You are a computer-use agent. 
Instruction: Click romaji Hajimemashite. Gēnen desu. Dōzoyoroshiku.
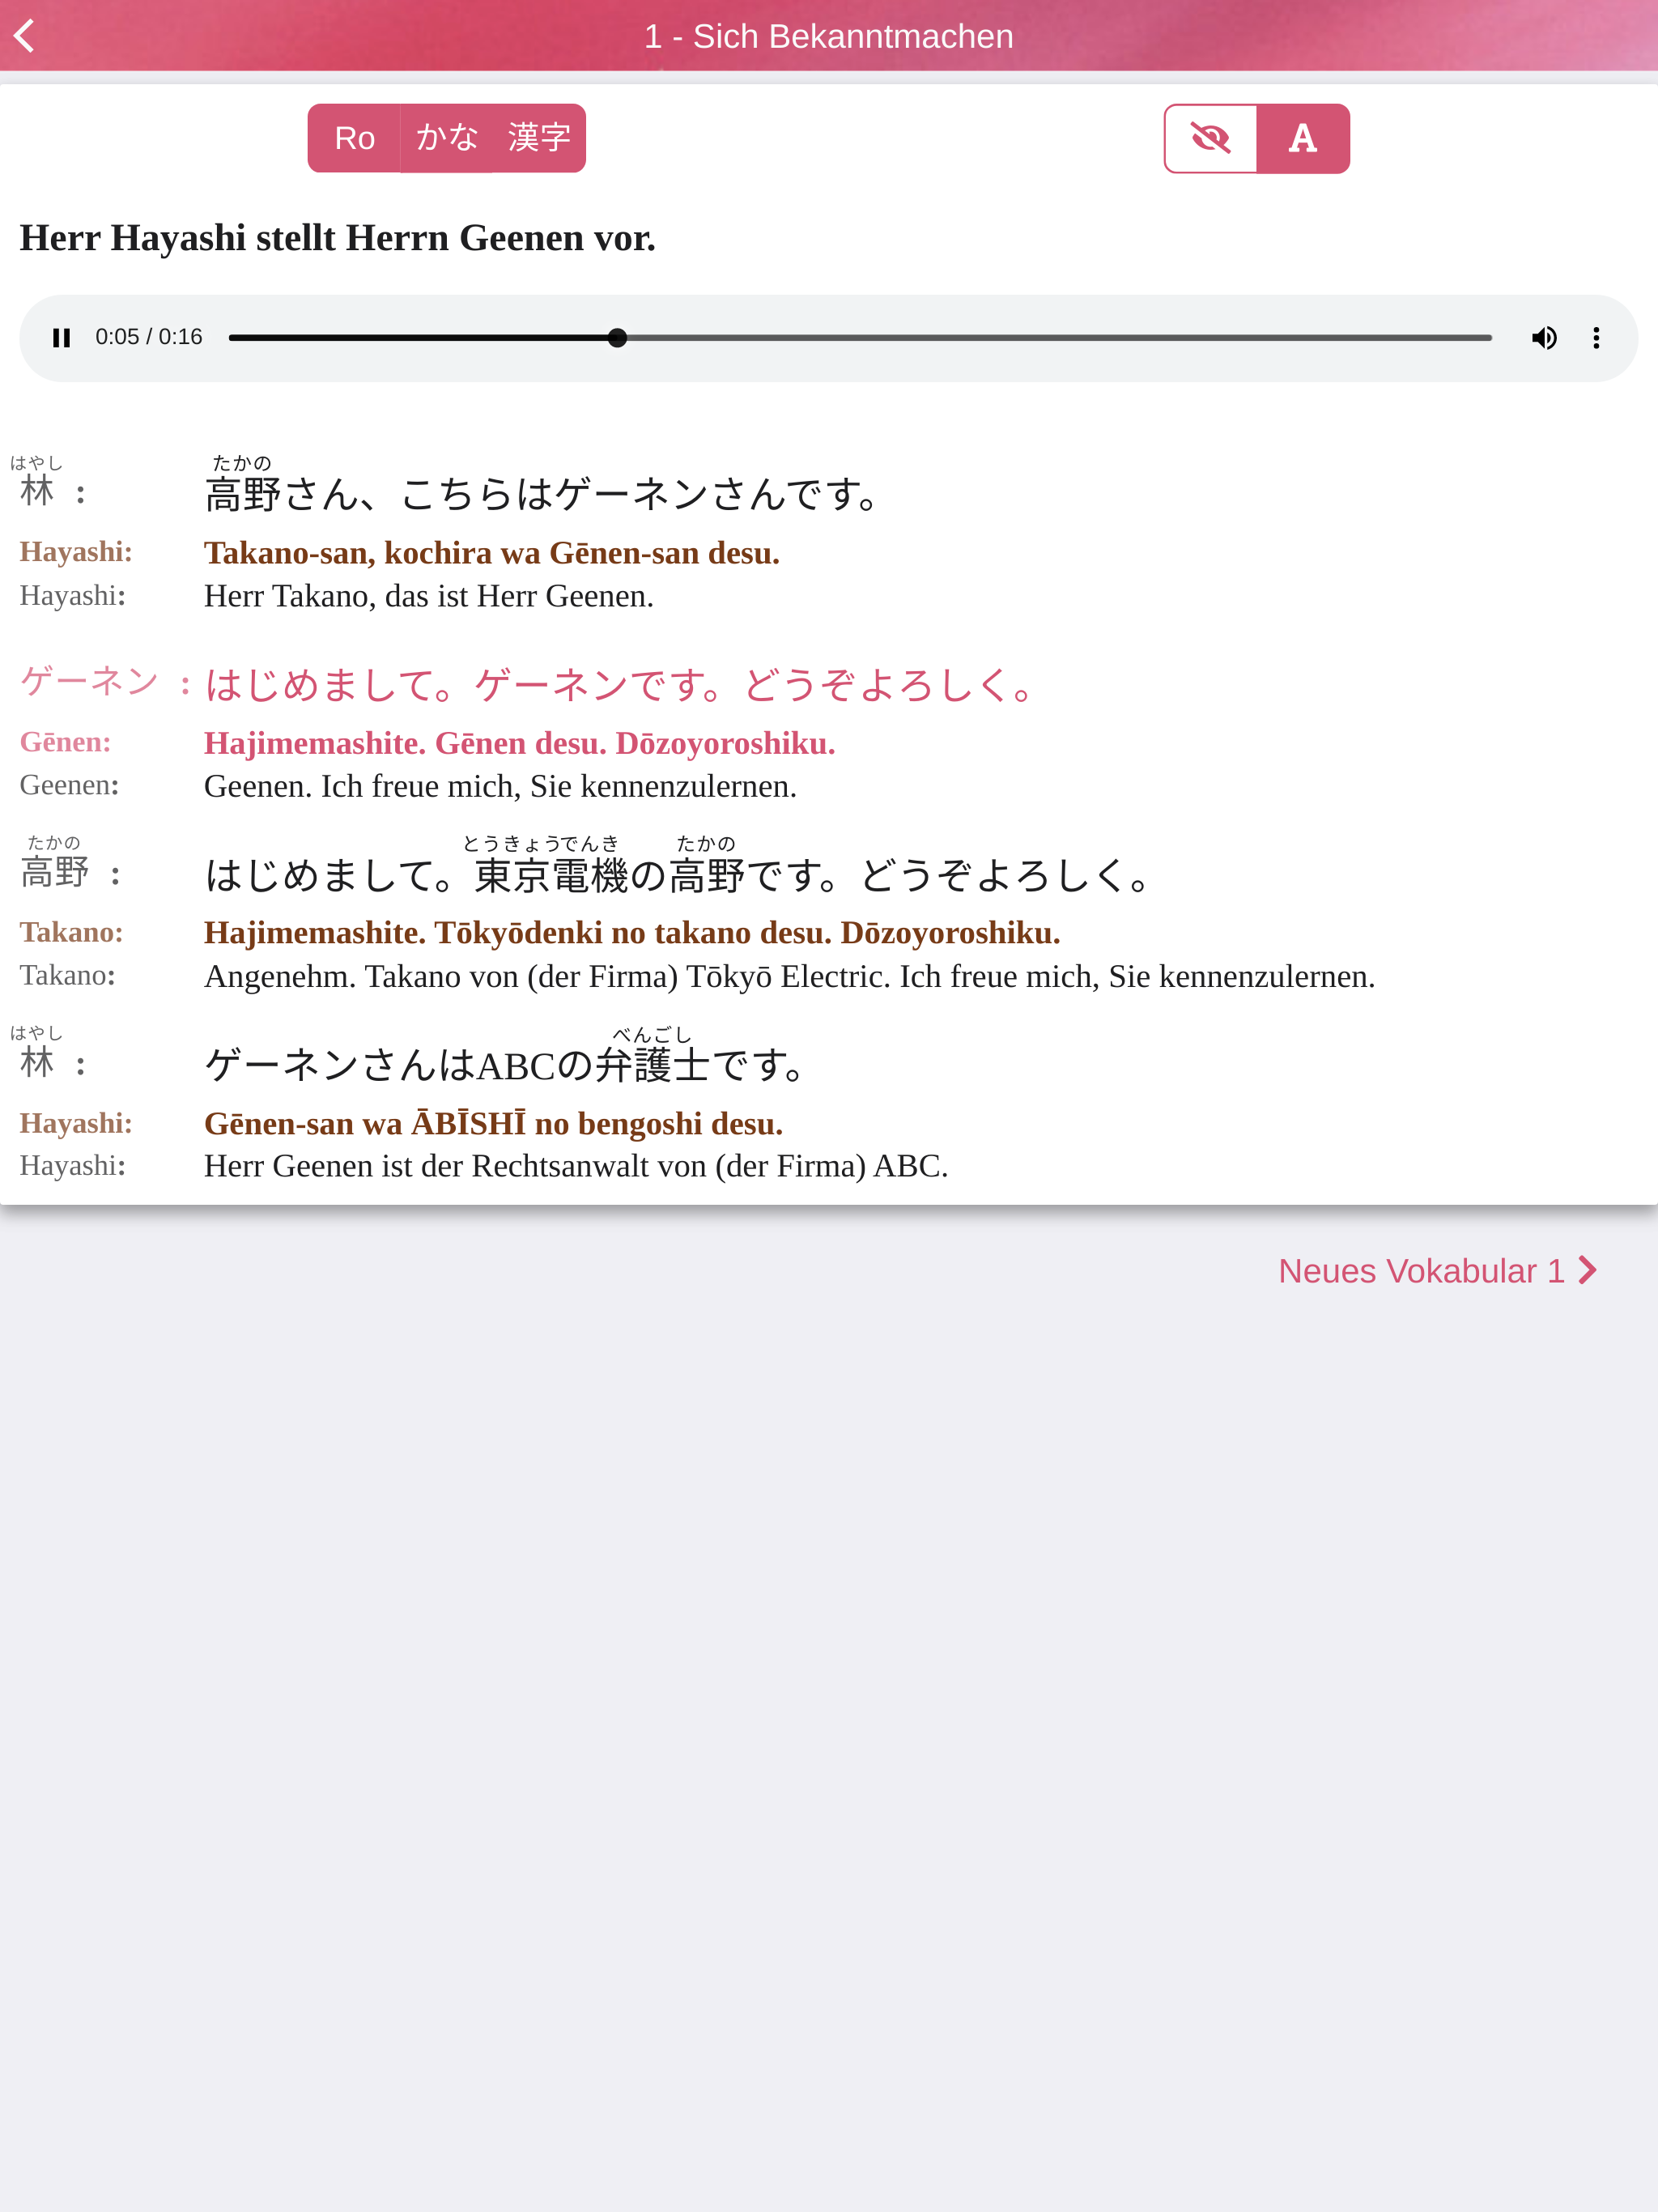coord(520,743)
